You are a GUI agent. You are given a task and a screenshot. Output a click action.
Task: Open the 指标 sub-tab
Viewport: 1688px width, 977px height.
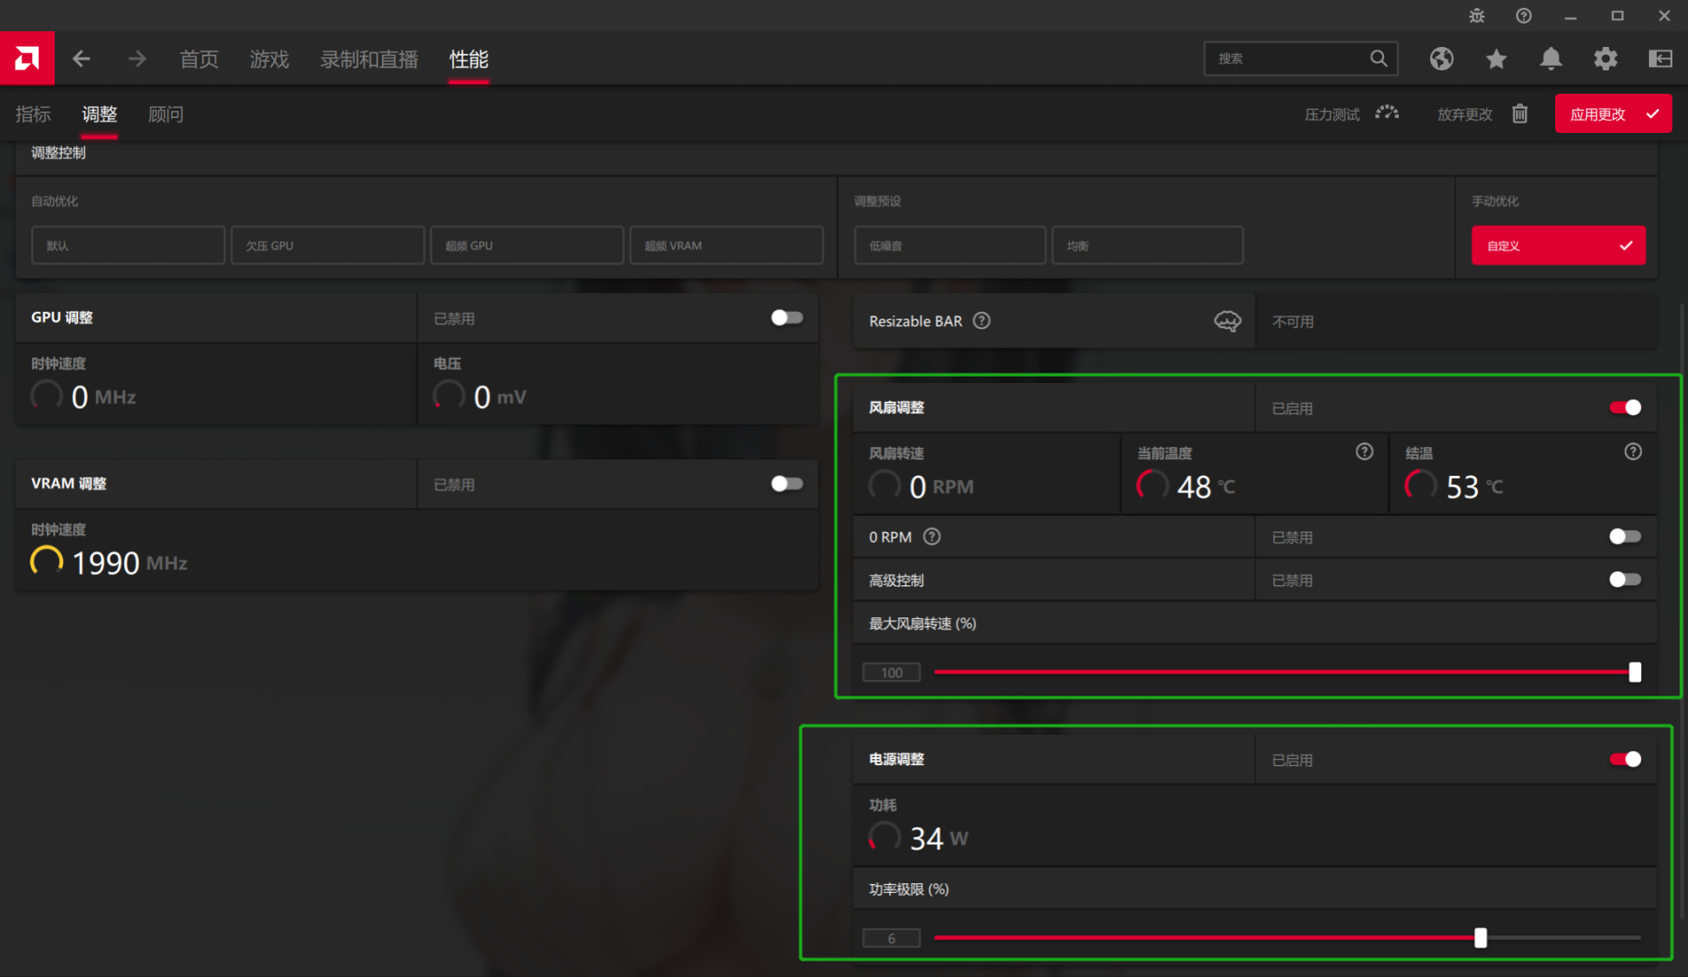tap(33, 114)
